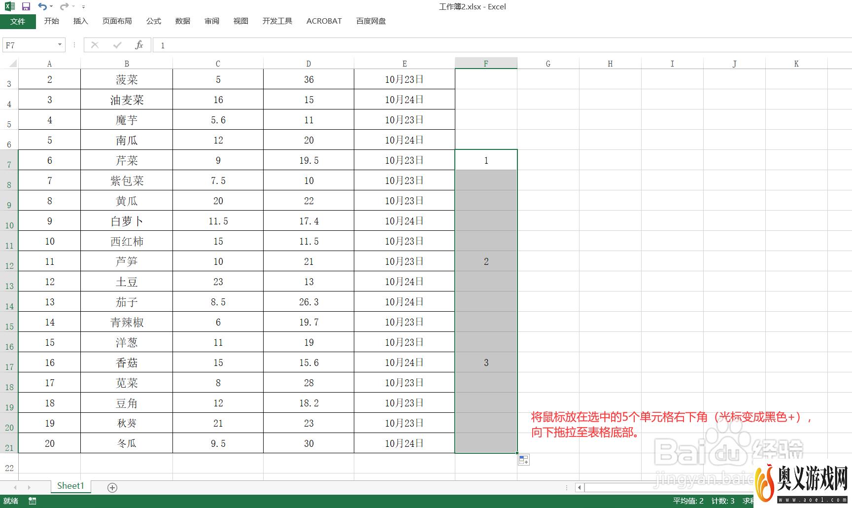Click cell F12 containing 2

486,261
